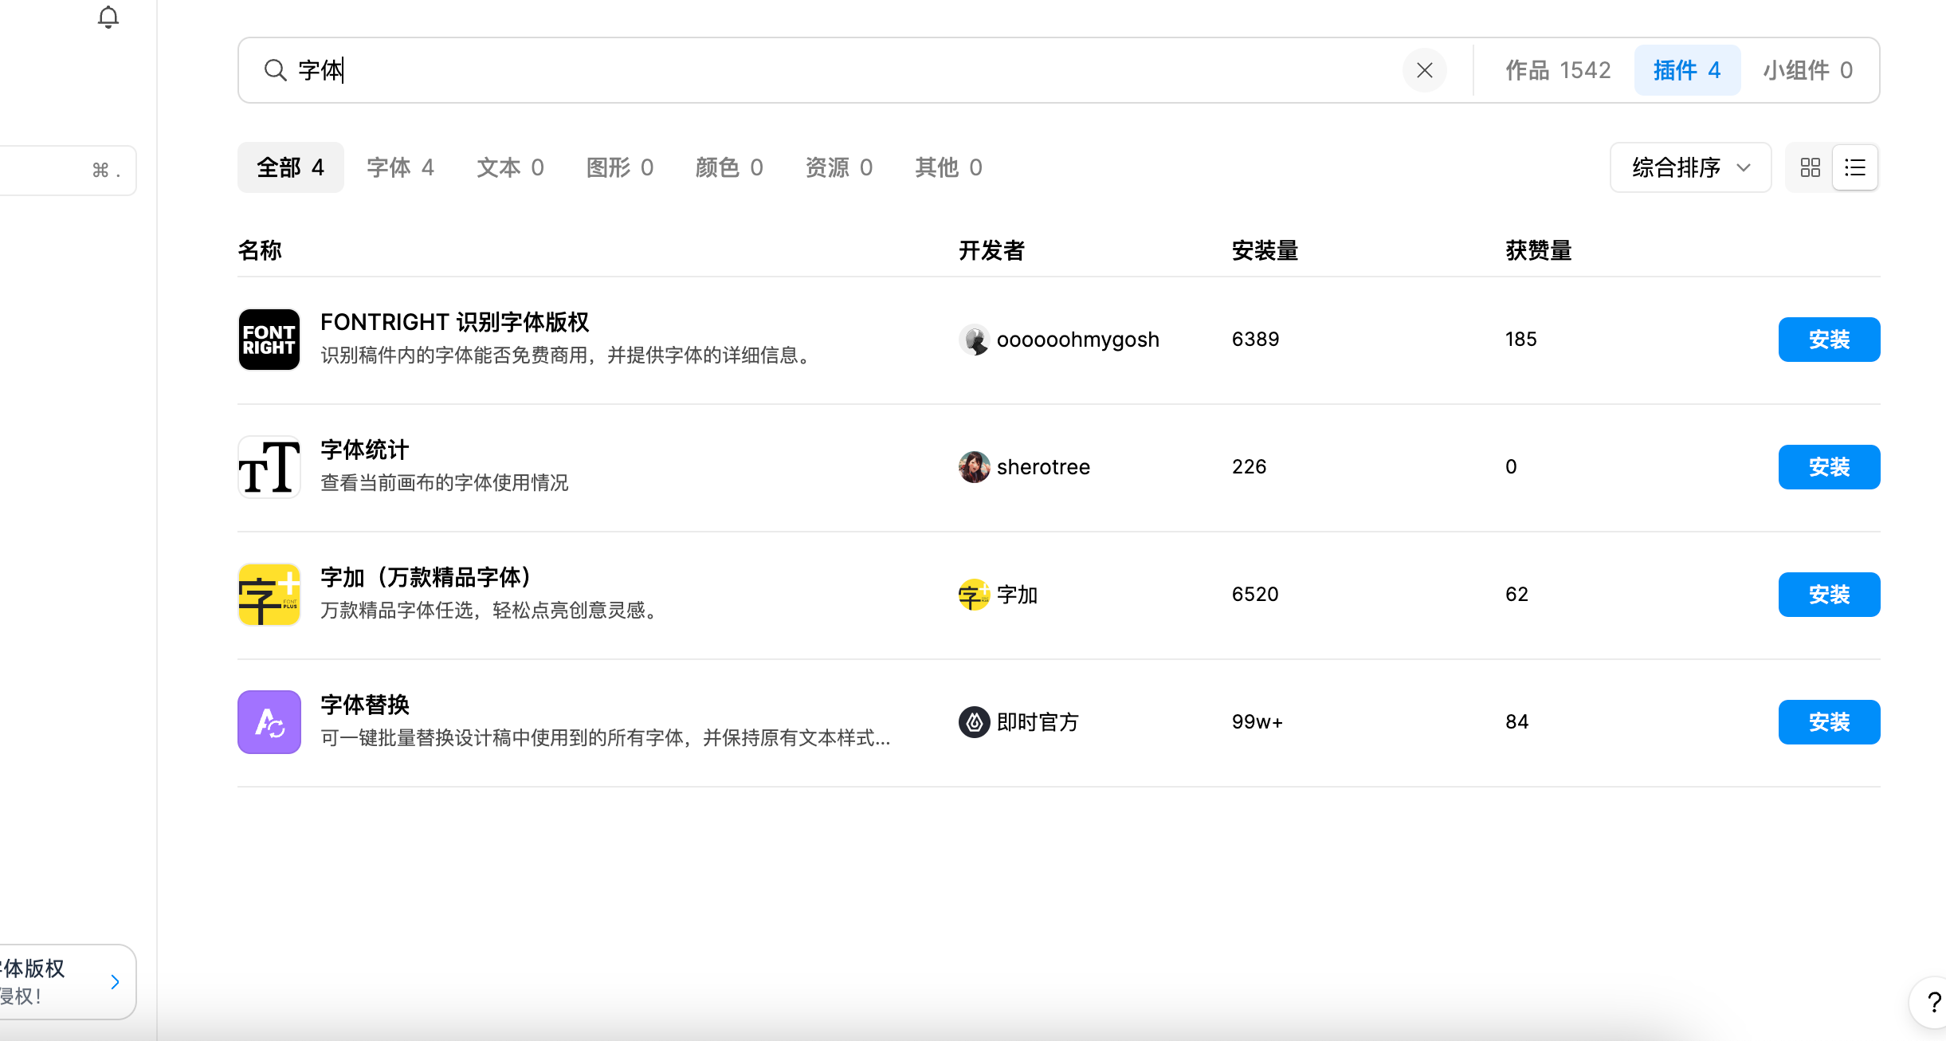This screenshot has width=1946, height=1041.
Task: Click the ooooohmygosh developer avatar
Action: click(974, 340)
